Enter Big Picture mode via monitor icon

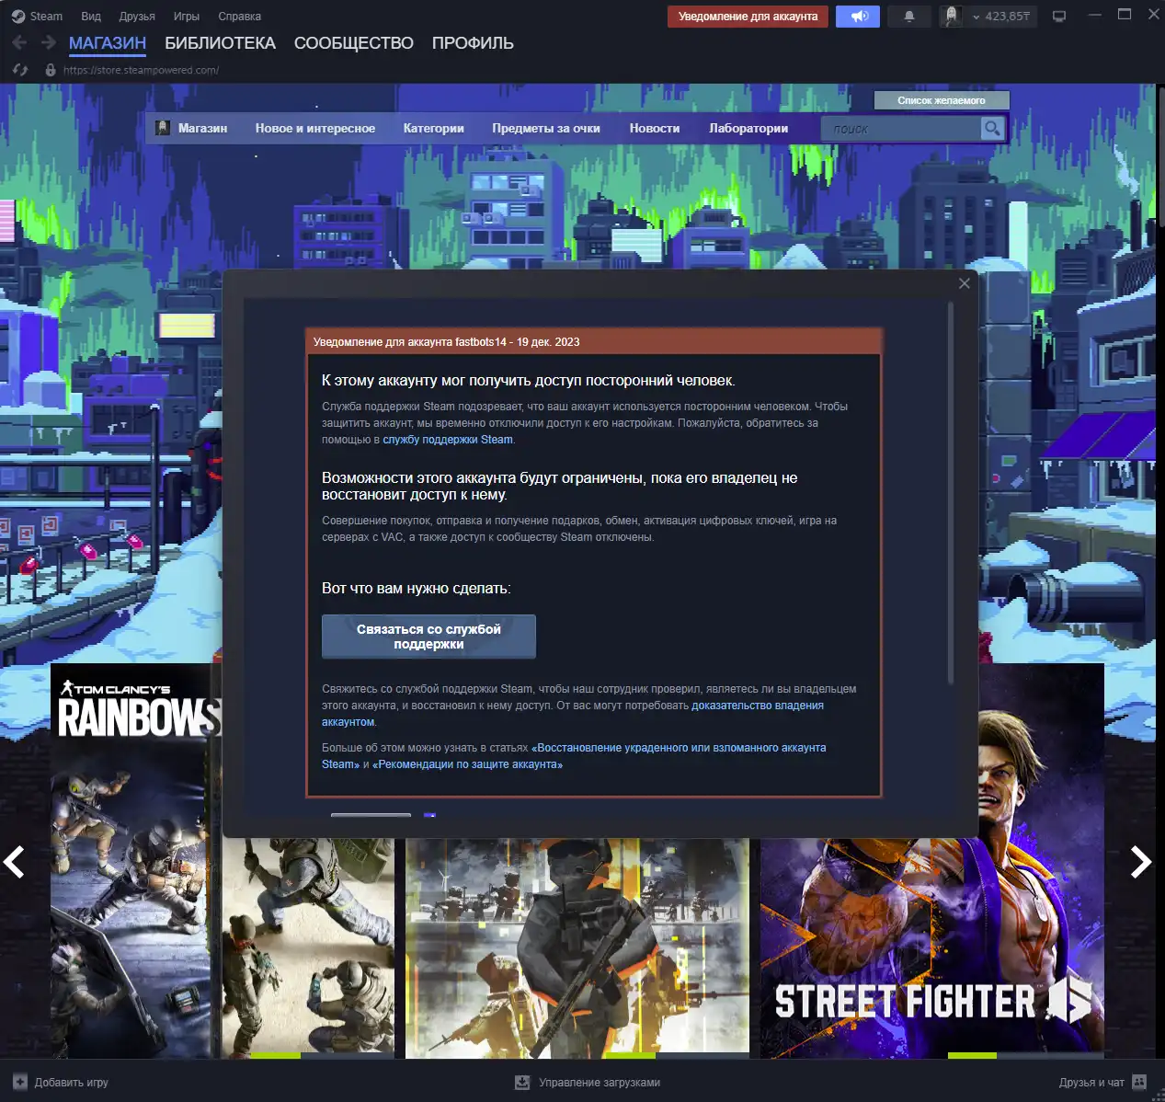click(x=1059, y=17)
